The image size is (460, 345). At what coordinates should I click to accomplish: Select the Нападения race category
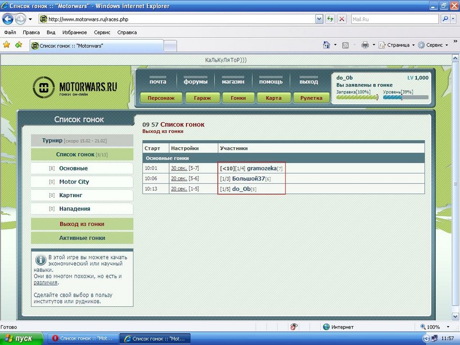(82, 209)
